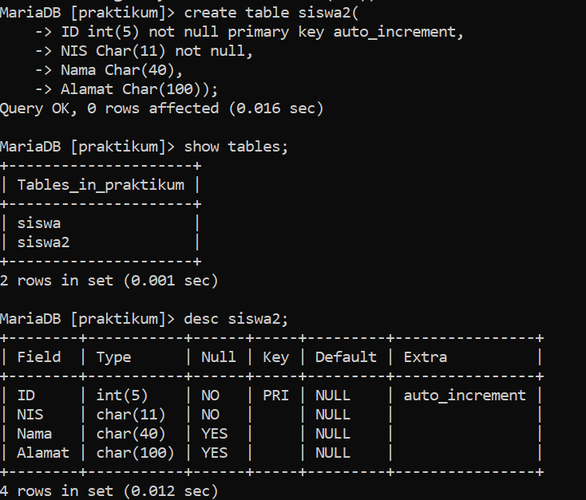The image size is (586, 500).
Task: Click the 'show tables;' command
Action: (x=236, y=147)
